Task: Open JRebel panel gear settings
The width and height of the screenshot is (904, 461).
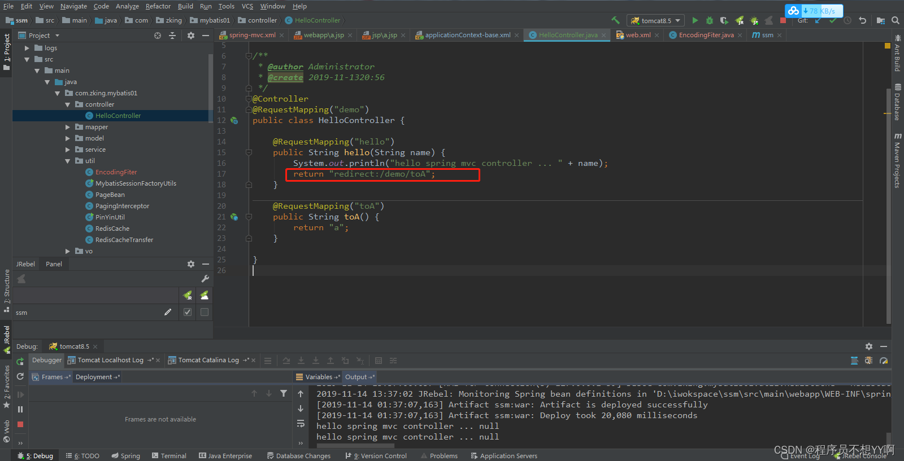Action: (191, 264)
